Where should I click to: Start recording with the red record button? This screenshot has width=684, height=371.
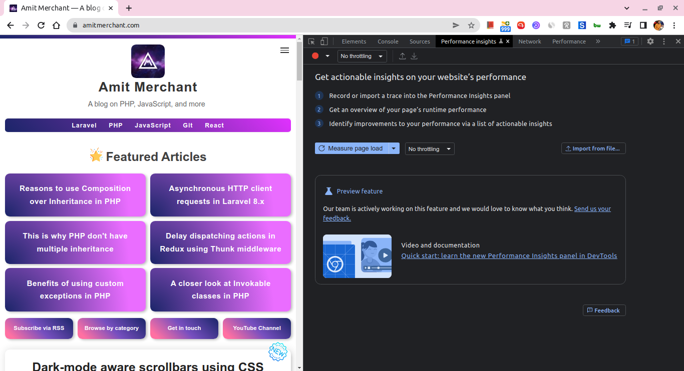point(315,56)
